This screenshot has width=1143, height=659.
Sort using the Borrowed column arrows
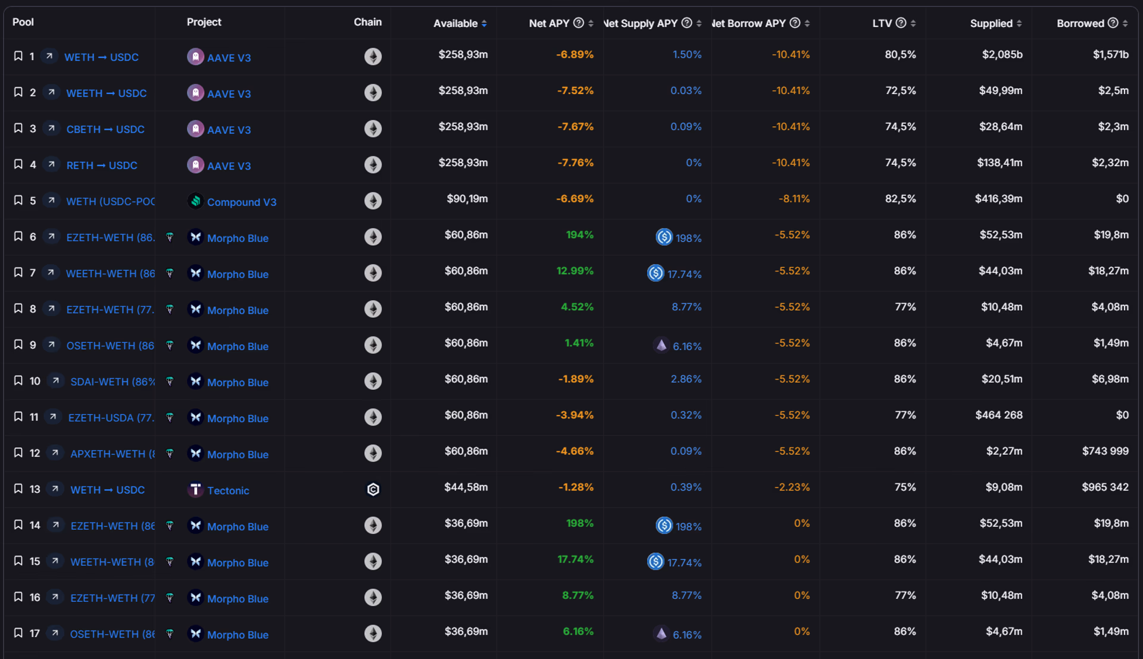pos(1125,23)
